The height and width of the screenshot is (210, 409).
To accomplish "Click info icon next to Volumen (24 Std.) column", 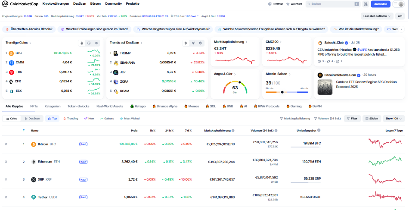I will click(x=276, y=131).
